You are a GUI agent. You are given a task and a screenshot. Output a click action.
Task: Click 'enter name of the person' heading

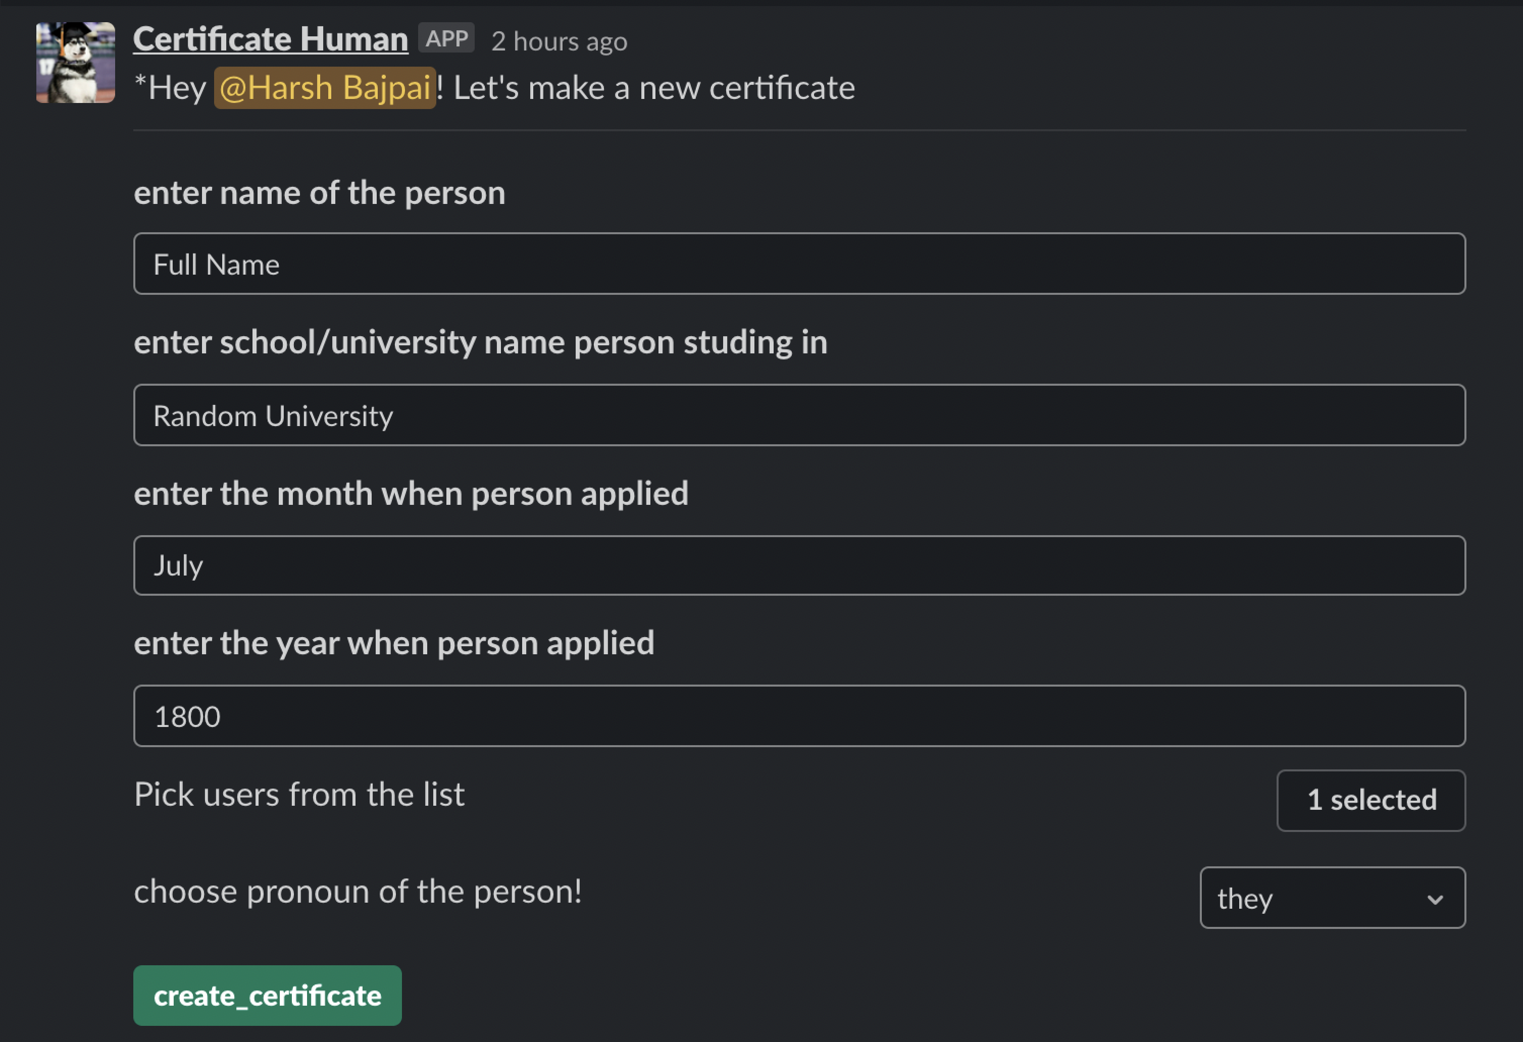[x=319, y=192]
